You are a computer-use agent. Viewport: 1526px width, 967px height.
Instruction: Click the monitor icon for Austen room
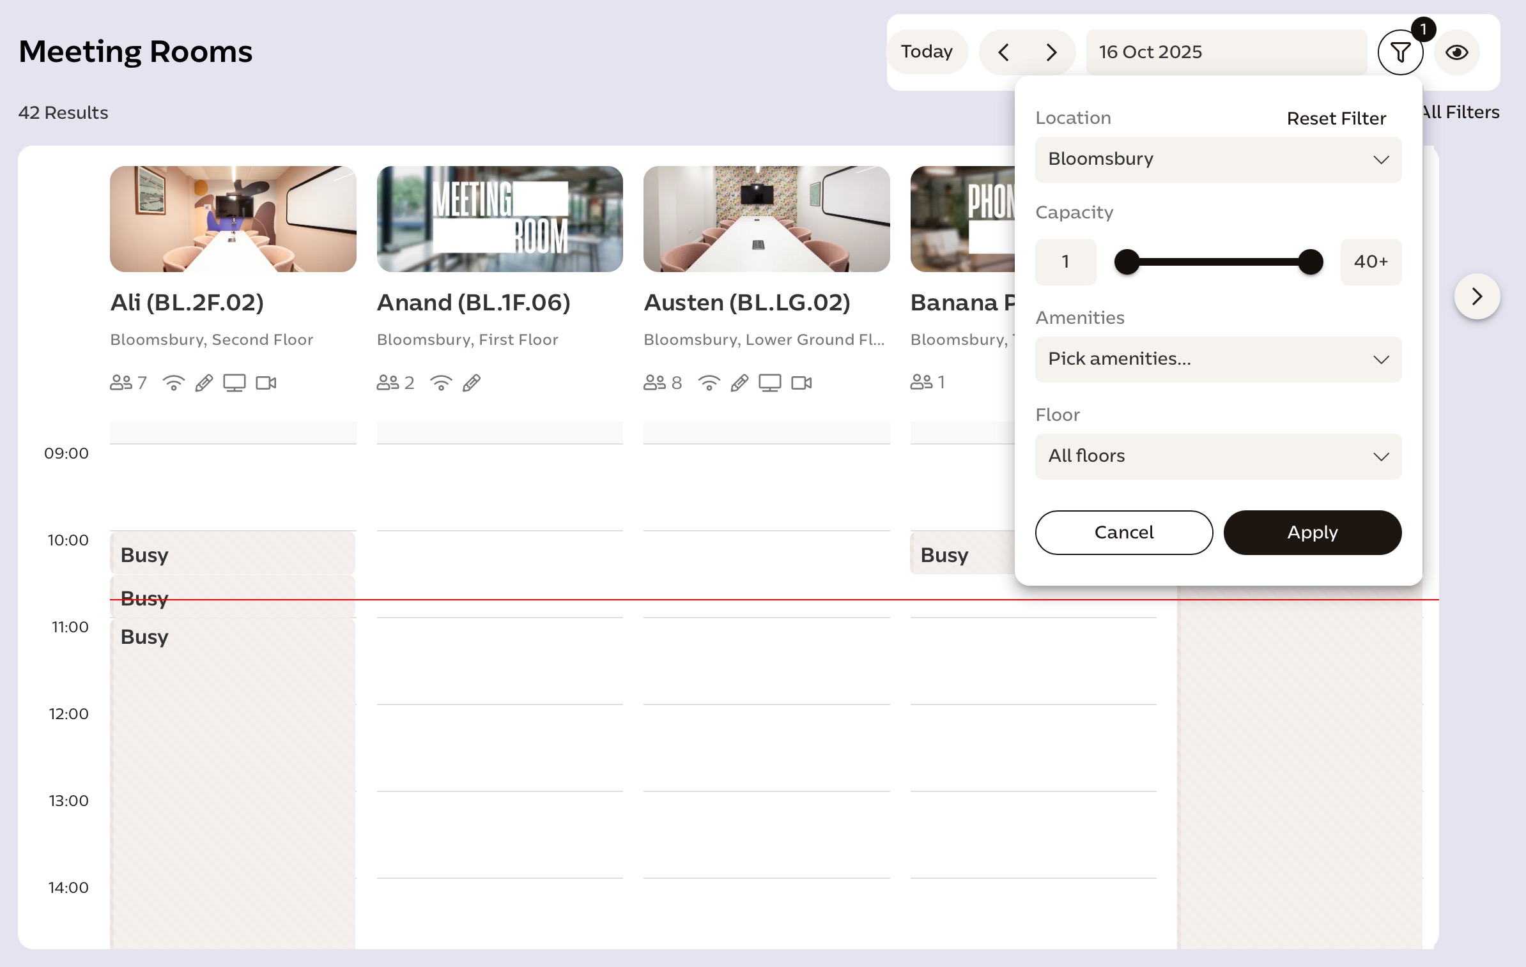coord(769,383)
